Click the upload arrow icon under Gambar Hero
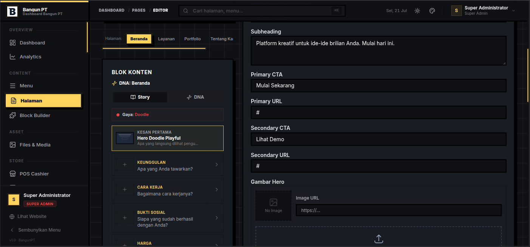530x247 pixels. 379,239
